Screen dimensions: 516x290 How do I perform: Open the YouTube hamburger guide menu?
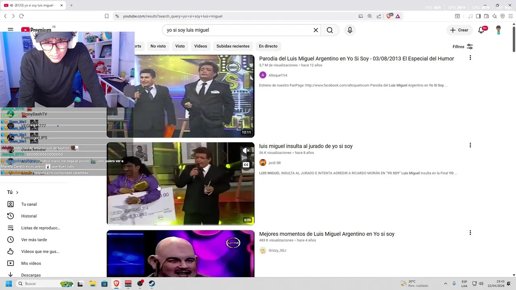[10, 30]
